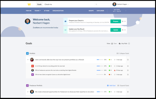Open the Freelancer Portfolio team link
Viewport: 156px width, 99px height.
click(x=36, y=85)
